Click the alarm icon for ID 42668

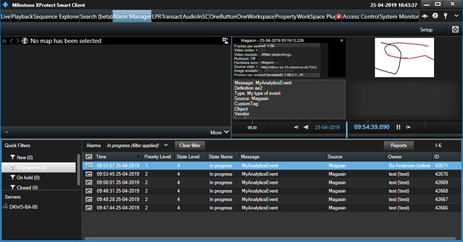[89, 191]
